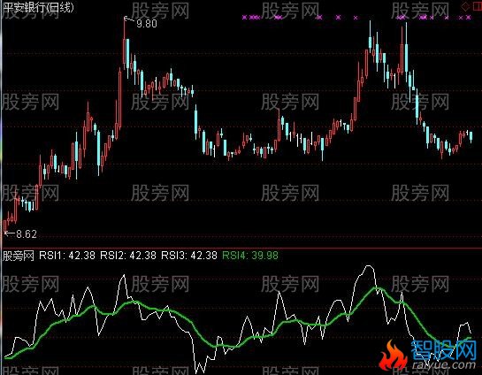Click the green RSI4: 39.98 value
Image resolution: width=482 pixels, height=375 pixels.
click(250, 255)
